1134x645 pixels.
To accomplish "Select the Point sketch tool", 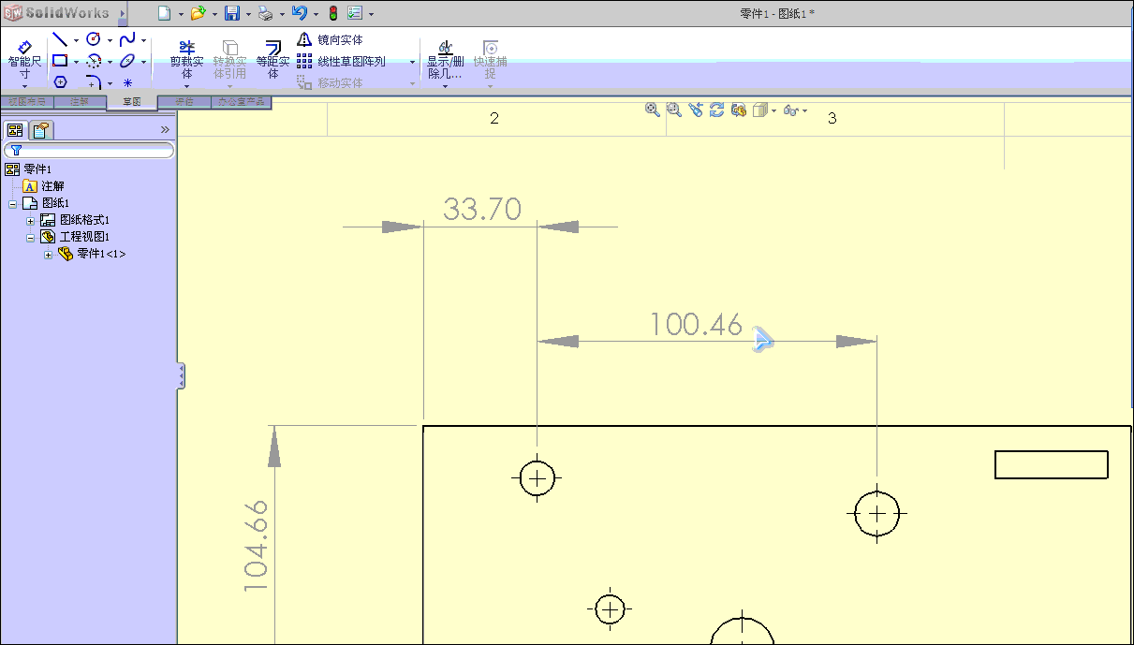I will point(127,82).
